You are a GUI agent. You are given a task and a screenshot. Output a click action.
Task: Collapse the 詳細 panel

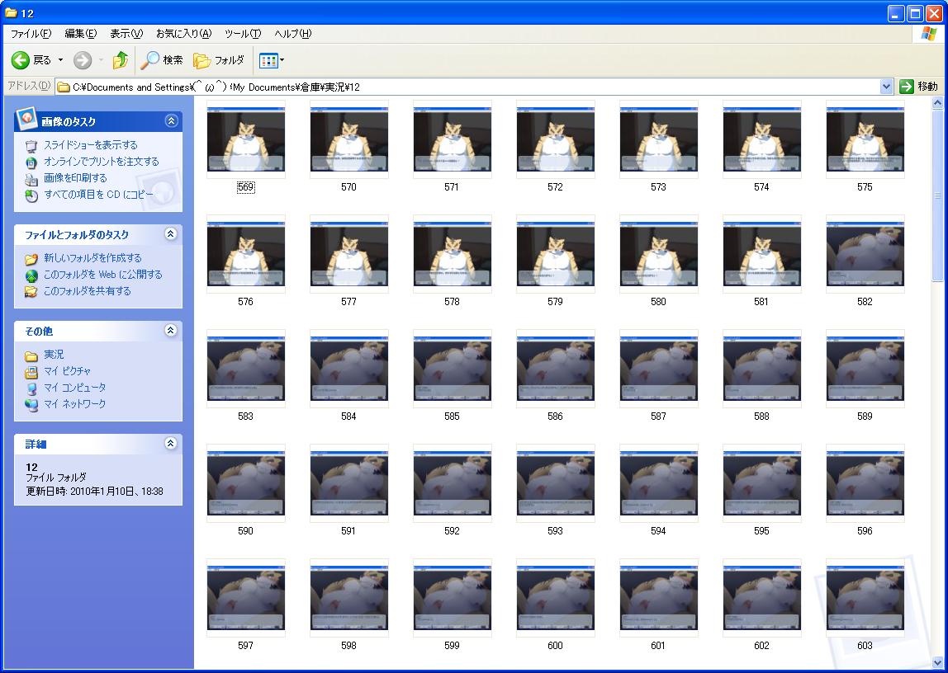pos(171,444)
